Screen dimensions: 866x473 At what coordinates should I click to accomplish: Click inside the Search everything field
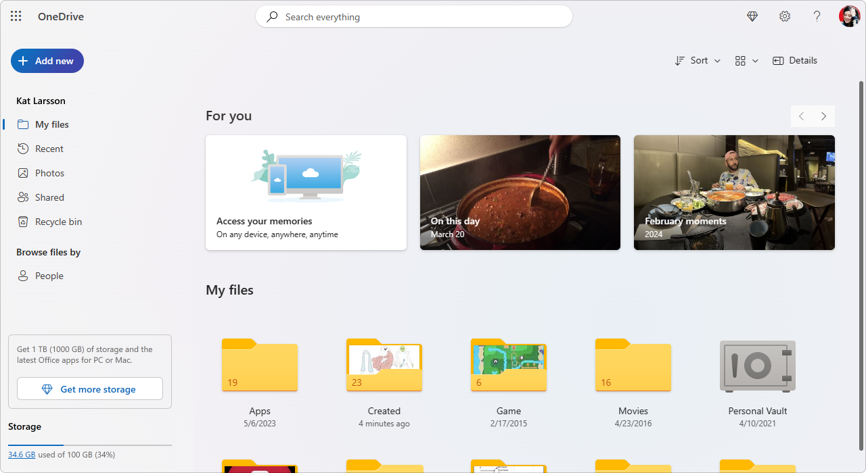pyautogui.click(x=413, y=16)
